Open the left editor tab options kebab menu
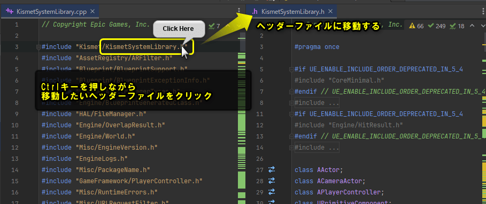The image size is (486, 204). pos(238,11)
